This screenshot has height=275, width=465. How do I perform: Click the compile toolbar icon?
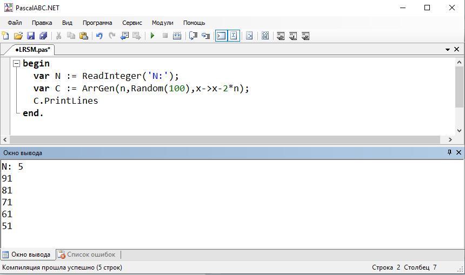tap(177, 36)
